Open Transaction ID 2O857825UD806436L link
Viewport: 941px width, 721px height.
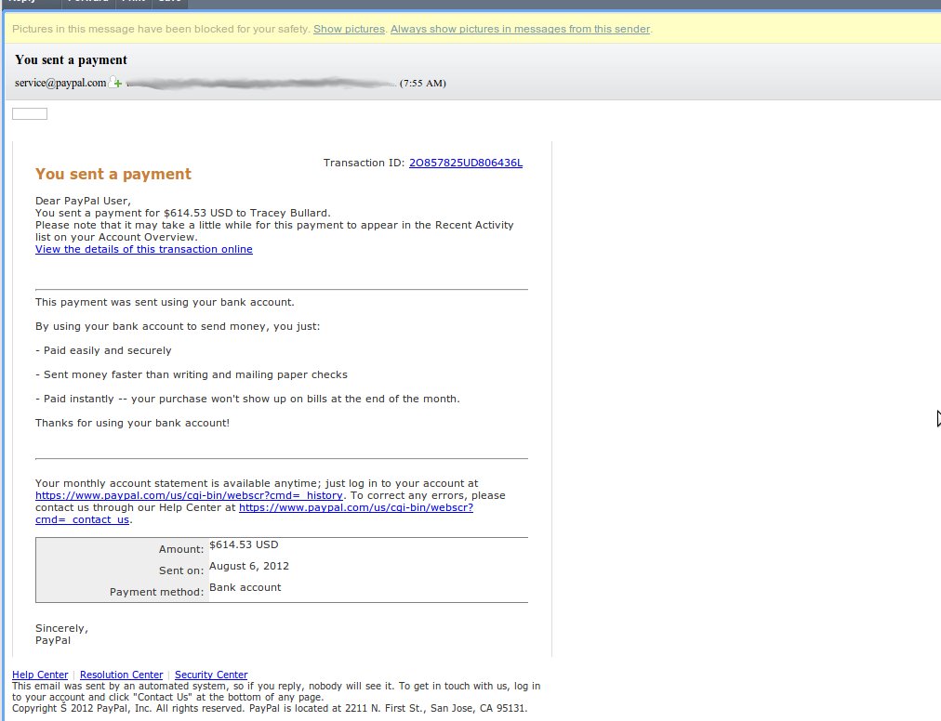coord(465,163)
